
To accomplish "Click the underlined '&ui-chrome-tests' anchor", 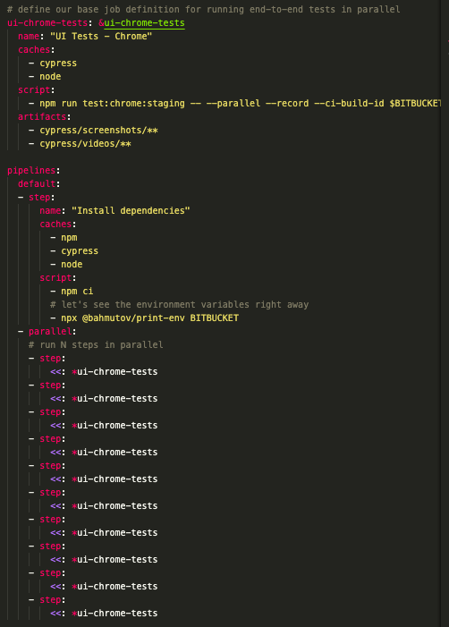I will click(141, 22).
